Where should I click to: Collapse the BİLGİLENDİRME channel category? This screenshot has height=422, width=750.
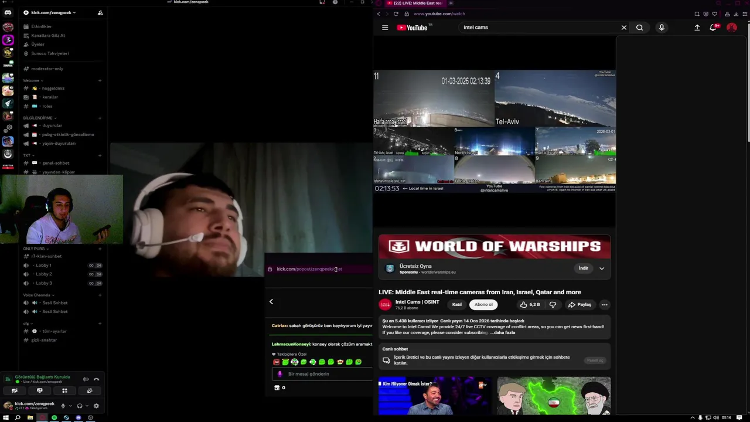point(40,118)
